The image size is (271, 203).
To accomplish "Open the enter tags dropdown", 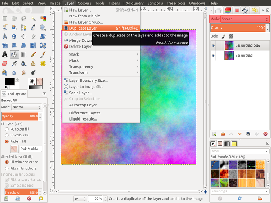I will point(266,191).
